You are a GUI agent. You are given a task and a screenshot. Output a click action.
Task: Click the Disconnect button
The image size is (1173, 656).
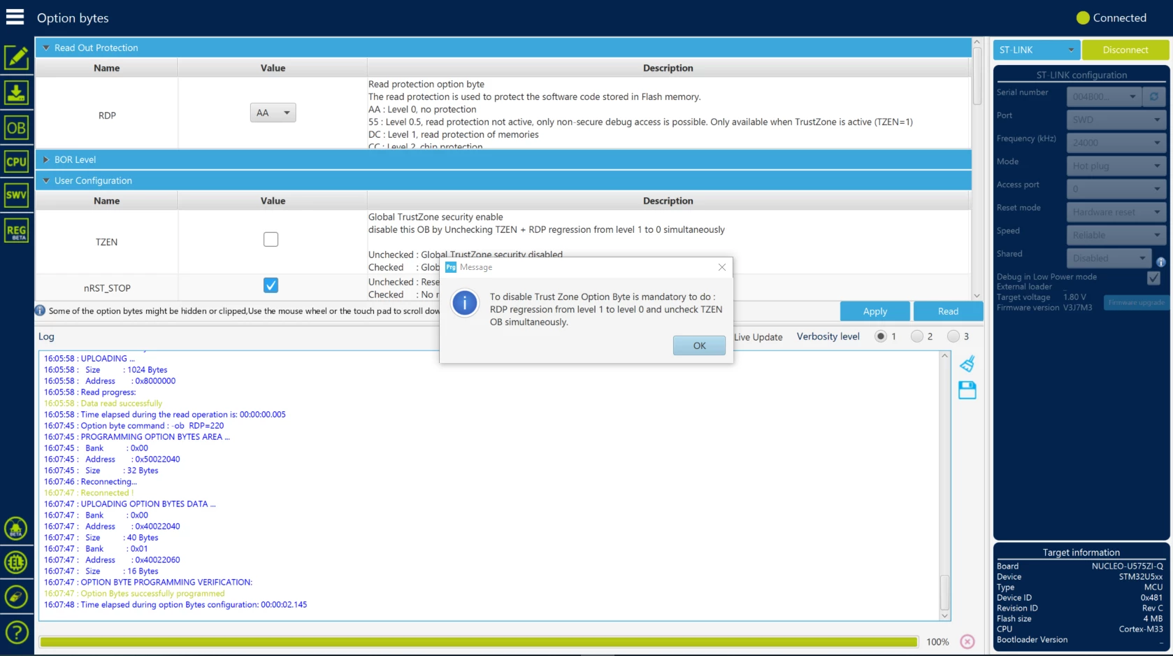click(1125, 50)
